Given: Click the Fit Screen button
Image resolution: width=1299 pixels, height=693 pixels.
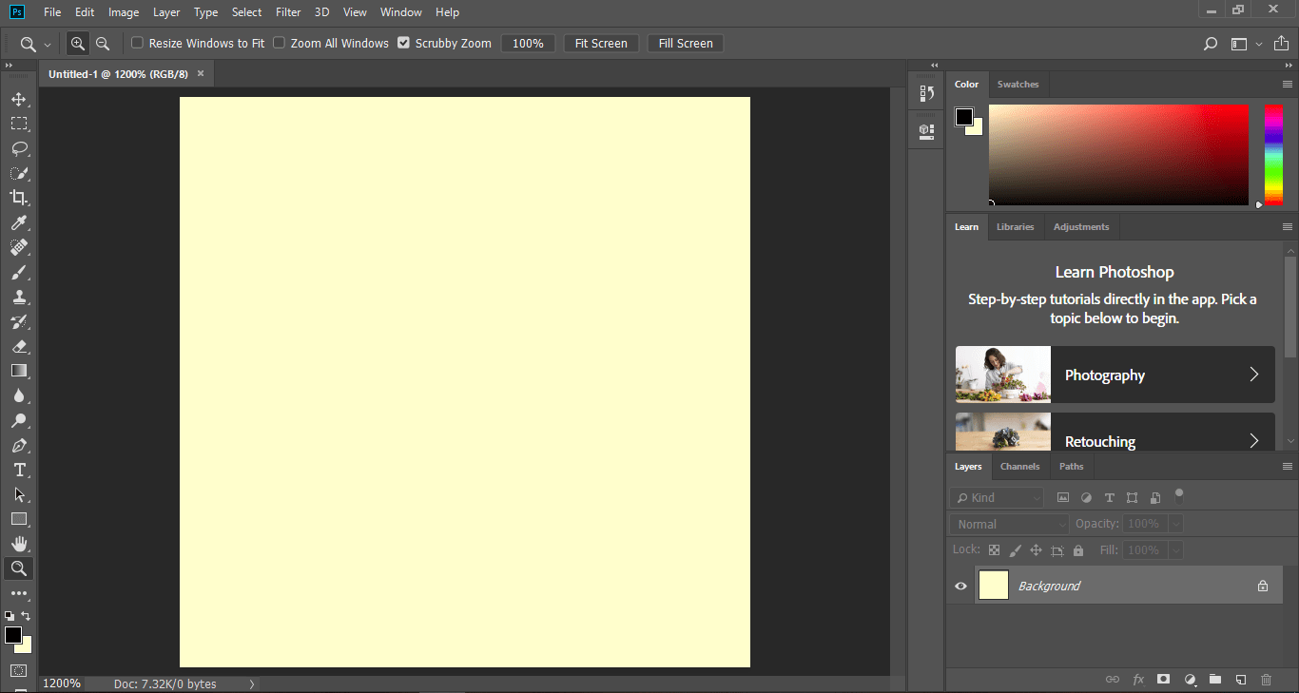Looking at the screenshot, I should click(600, 43).
